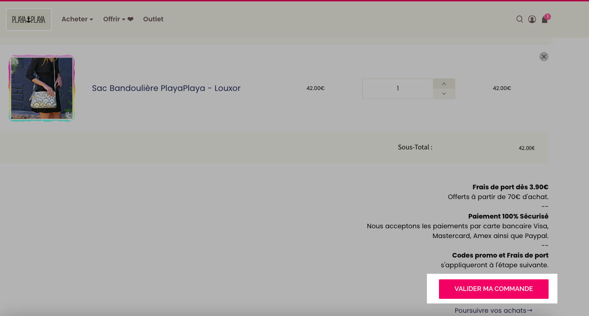Open the Sac Bandoulière PlayaPlaya - Louxor title link
Viewport: 589px width, 316px height.
coord(166,88)
